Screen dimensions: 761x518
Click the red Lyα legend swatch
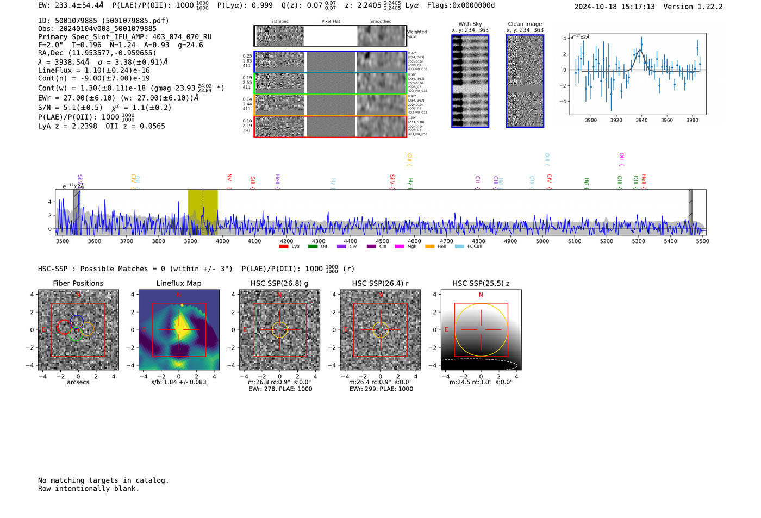[283, 246]
